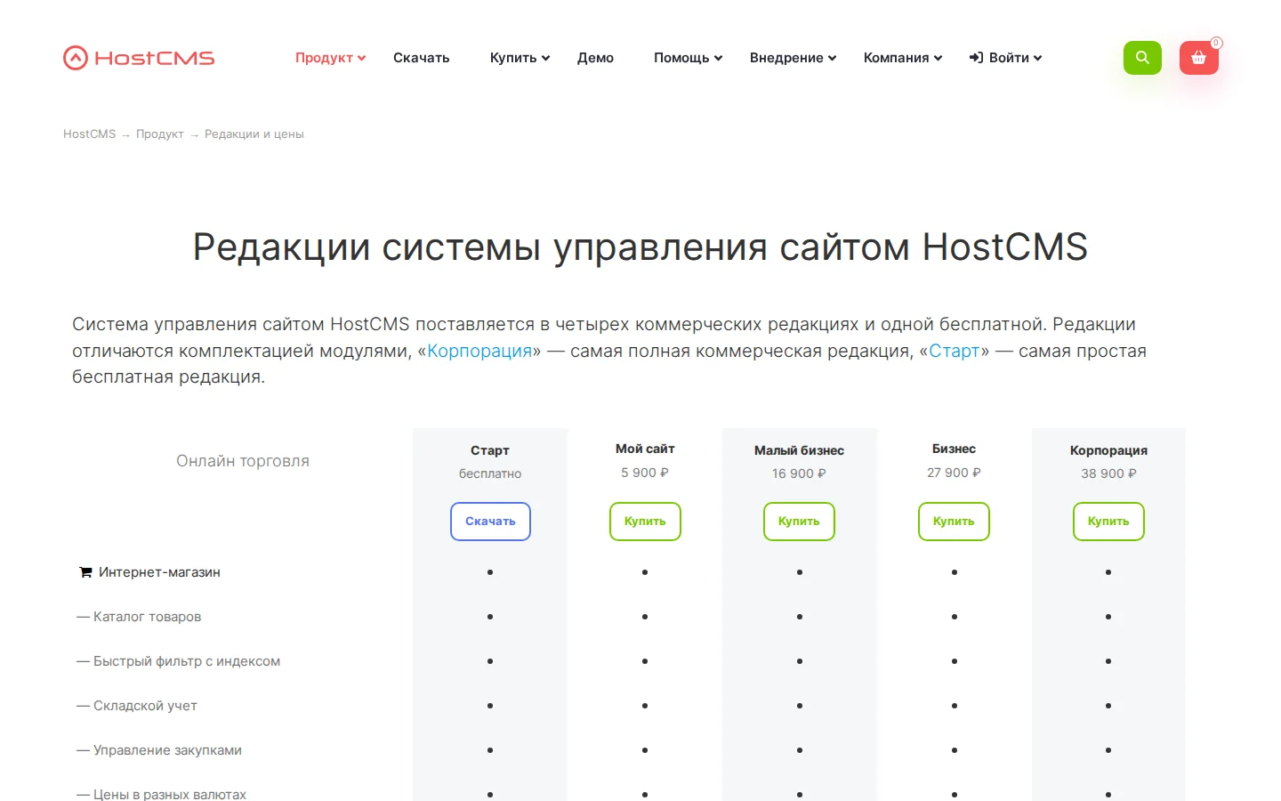This screenshot has width=1281, height=801.
Task: Click the 16 900 ₽ price
Action: 799,473
